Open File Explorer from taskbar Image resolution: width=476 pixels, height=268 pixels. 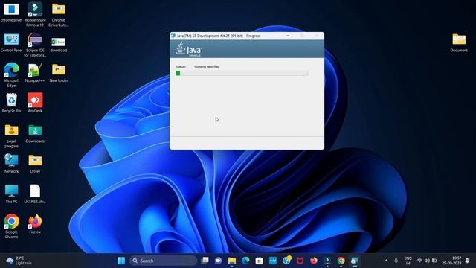pyautogui.click(x=232, y=261)
